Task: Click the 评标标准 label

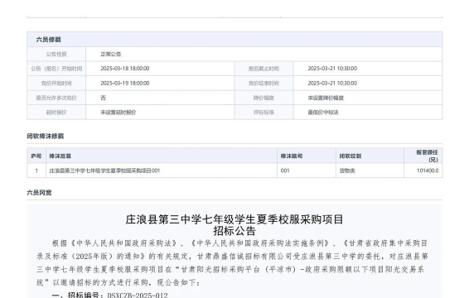Action: coord(264,113)
